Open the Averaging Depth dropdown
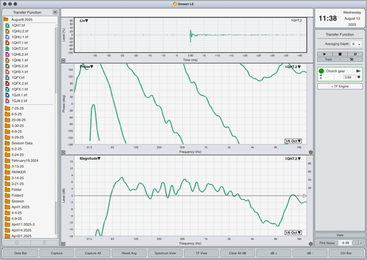 (x=356, y=44)
